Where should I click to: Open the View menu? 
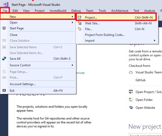26,10
